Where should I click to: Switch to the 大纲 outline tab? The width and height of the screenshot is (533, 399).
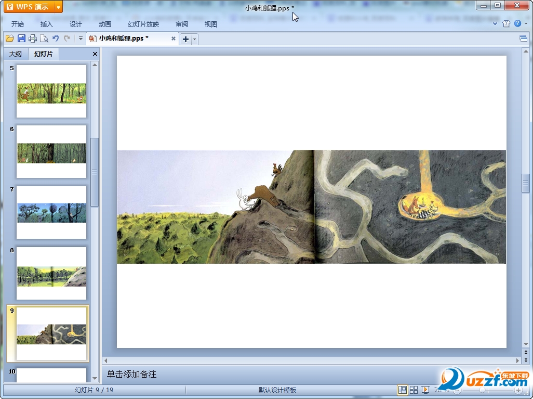click(x=16, y=54)
